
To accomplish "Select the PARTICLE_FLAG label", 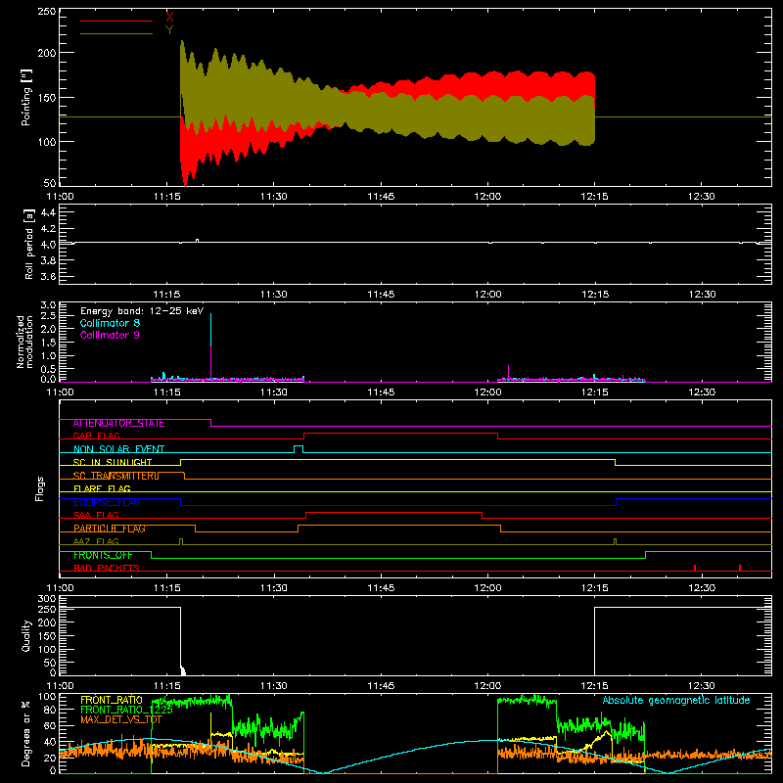I will click(109, 529).
